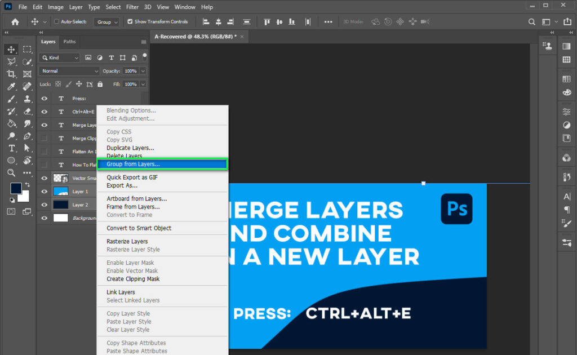Click the Align left edges icon
This screenshot has width=577, height=355.
tap(206, 21)
